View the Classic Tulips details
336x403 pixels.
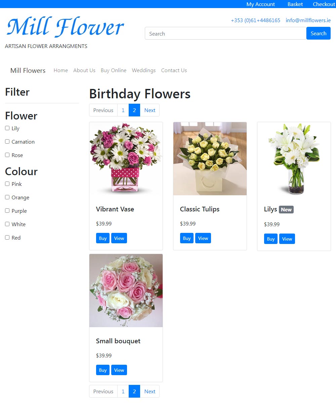click(x=203, y=238)
